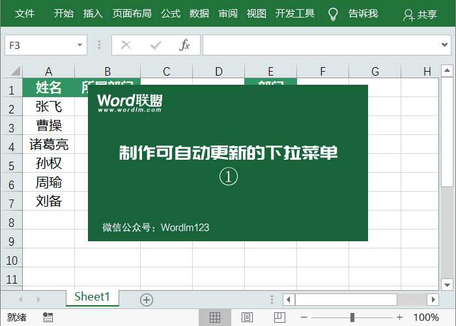
Task: Select the 页面布局 tab
Action: [132, 14]
